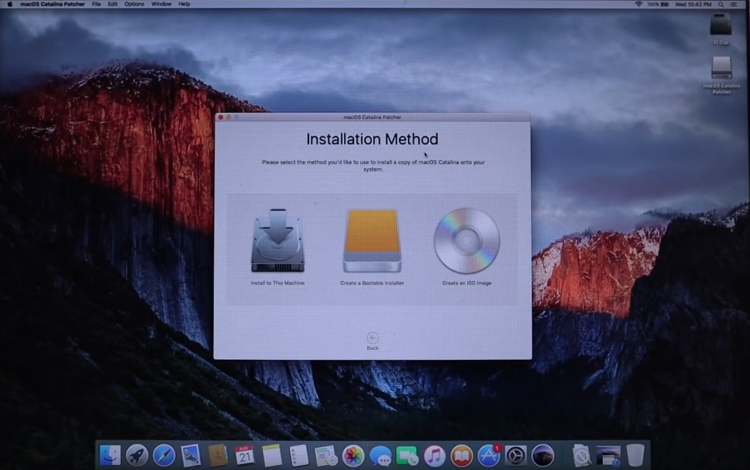
Task: Open Finder from the Dock
Action: (x=110, y=455)
